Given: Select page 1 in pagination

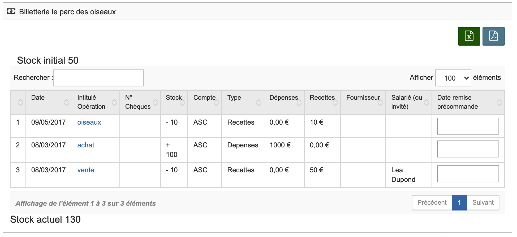Looking at the screenshot, I should click(459, 203).
